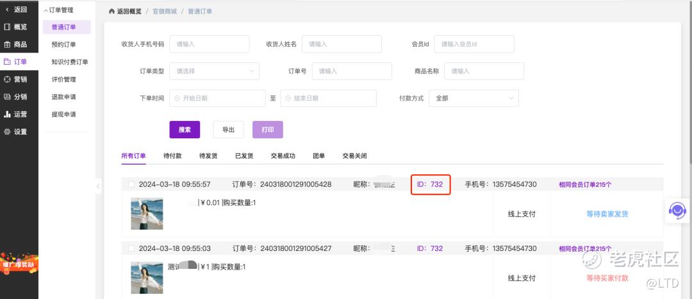Click the 收货人姓名 input field
692x299 pixels.
342,44
